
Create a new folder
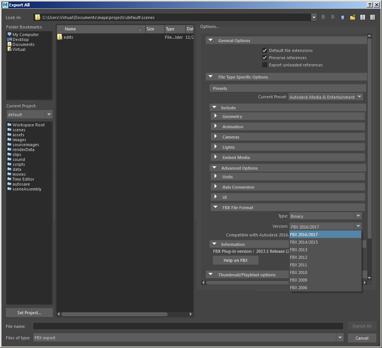coord(352,17)
